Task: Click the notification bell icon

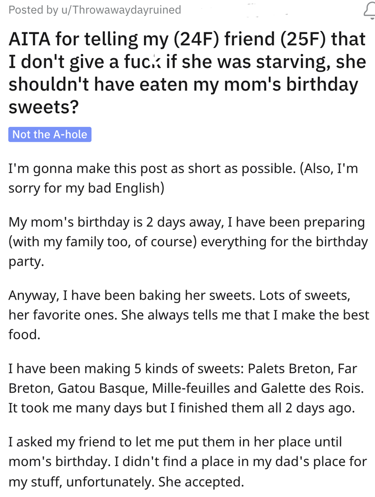Action: (370, 11)
